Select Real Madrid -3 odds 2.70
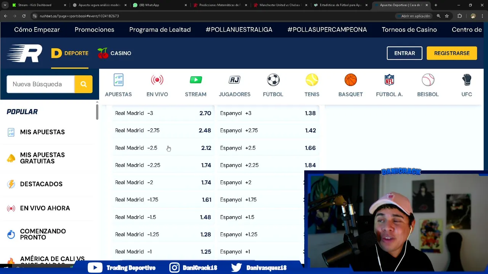This screenshot has width=488, height=274. tap(163, 113)
